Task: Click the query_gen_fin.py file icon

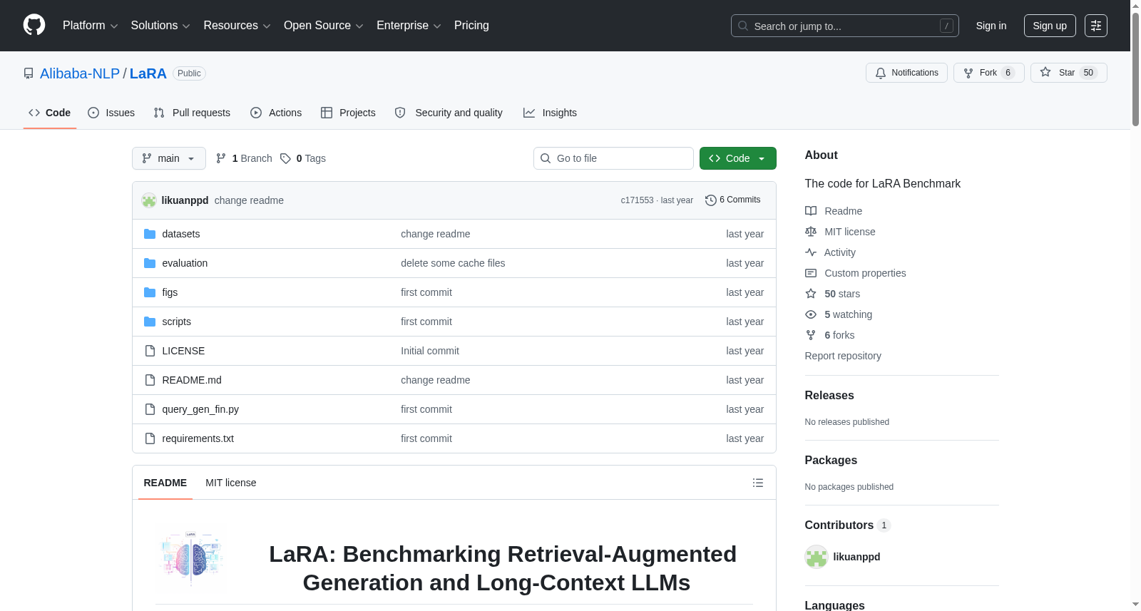Action: pyautogui.click(x=150, y=409)
